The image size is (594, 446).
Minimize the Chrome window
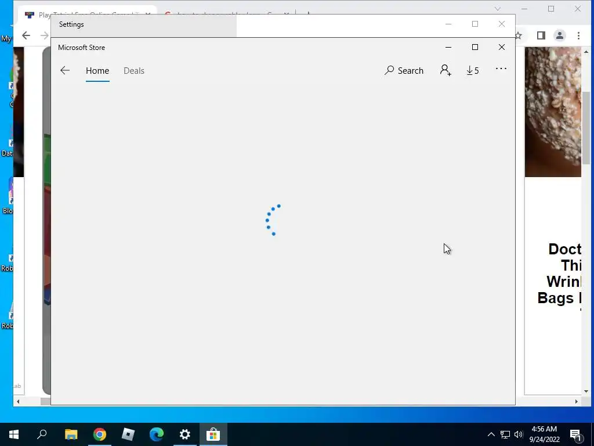point(524,9)
